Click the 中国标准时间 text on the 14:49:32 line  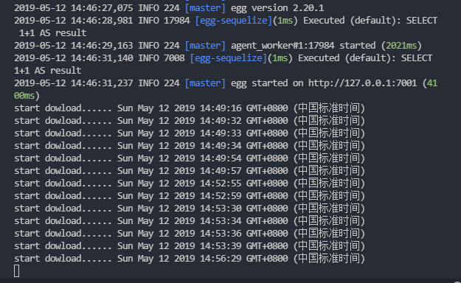[329, 121]
